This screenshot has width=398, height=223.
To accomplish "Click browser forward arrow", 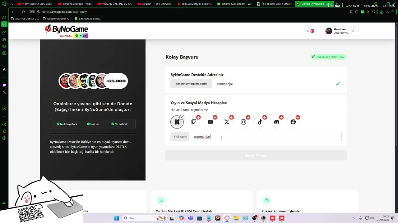I will coord(18,12).
